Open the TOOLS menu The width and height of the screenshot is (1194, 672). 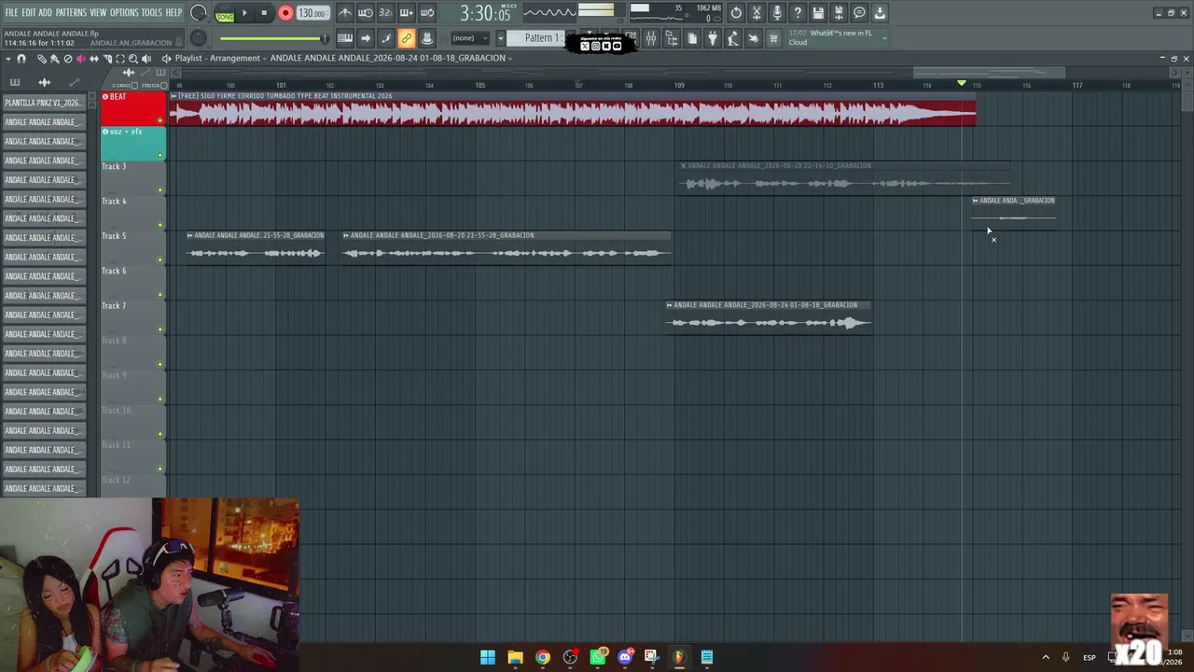click(152, 13)
